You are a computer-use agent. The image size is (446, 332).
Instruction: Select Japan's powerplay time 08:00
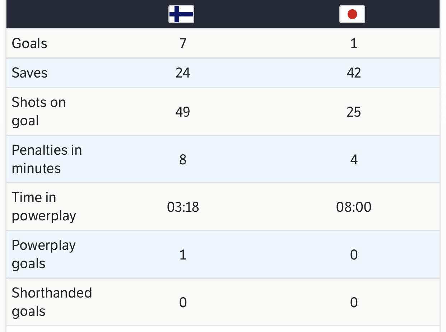(354, 207)
